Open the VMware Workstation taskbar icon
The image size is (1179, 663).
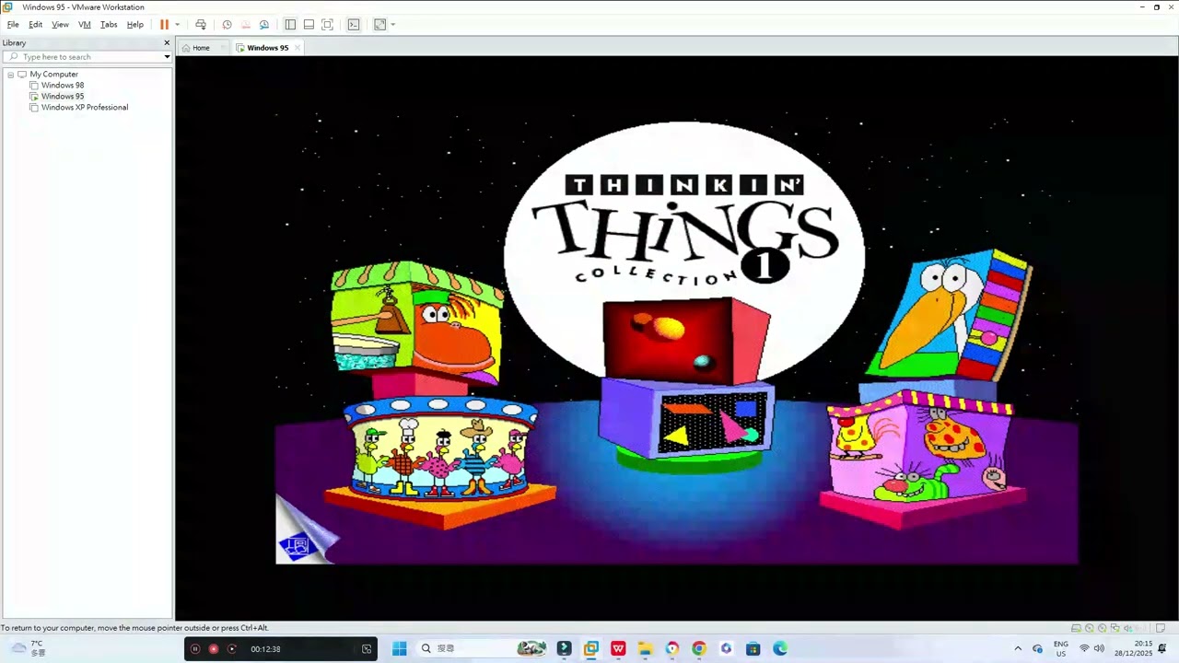(591, 648)
